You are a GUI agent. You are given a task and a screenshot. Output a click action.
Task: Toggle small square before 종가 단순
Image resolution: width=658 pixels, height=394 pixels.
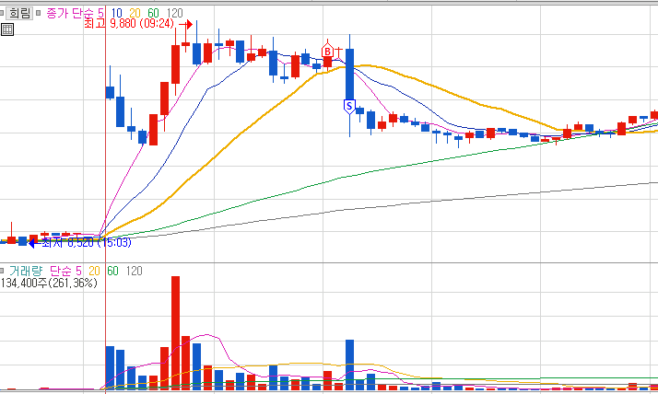click(x=38, y=14)
